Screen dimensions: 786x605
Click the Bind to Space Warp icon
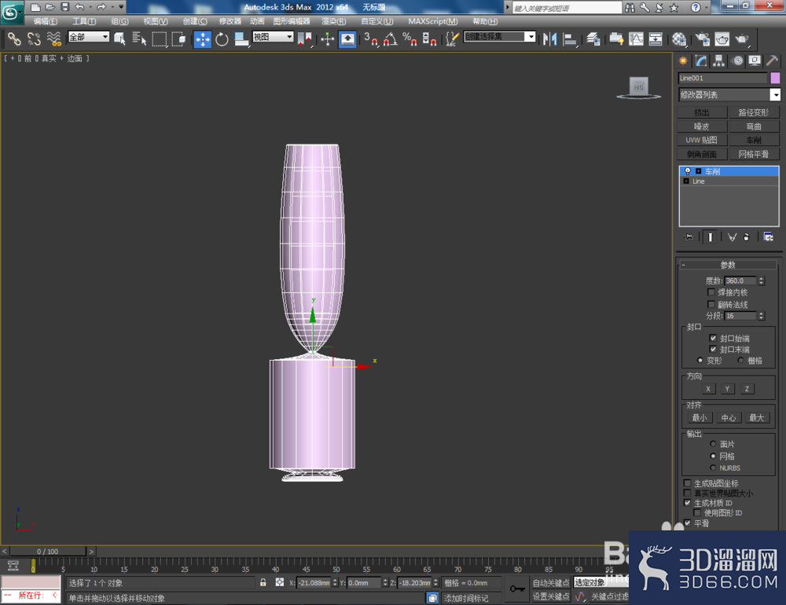(x=53, y=38)
